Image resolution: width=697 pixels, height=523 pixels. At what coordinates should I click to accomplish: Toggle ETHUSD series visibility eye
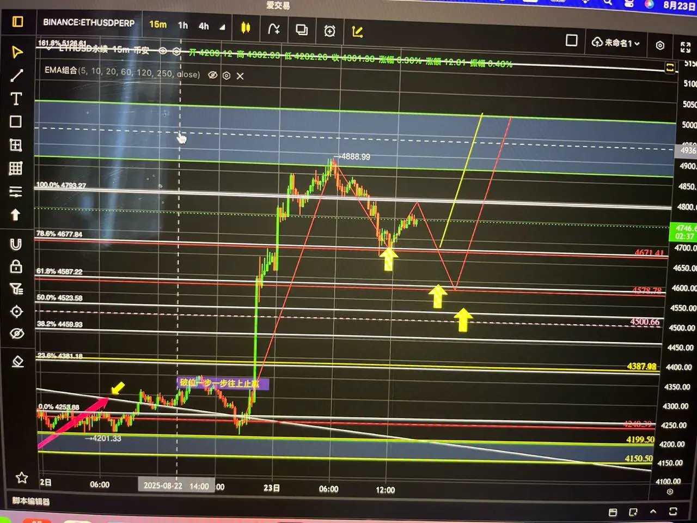(162, 51)
